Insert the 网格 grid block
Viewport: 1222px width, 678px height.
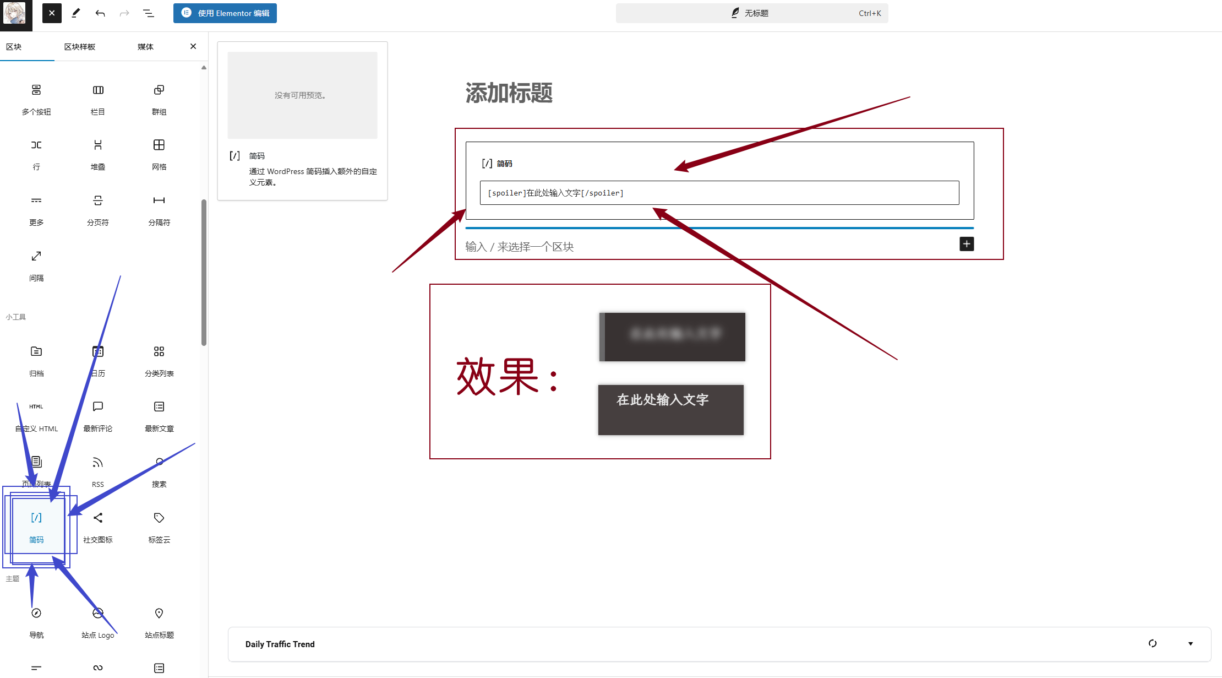point(159,155)
